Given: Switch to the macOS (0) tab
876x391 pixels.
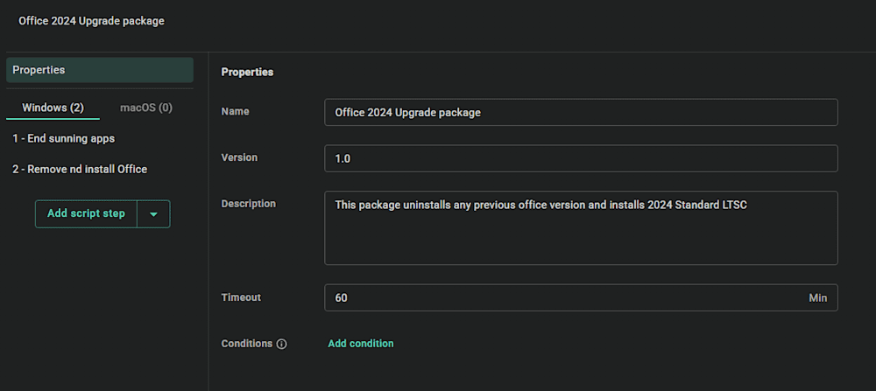Looking at the screenshot, I should pyautogui.click(x=146, y=108).
